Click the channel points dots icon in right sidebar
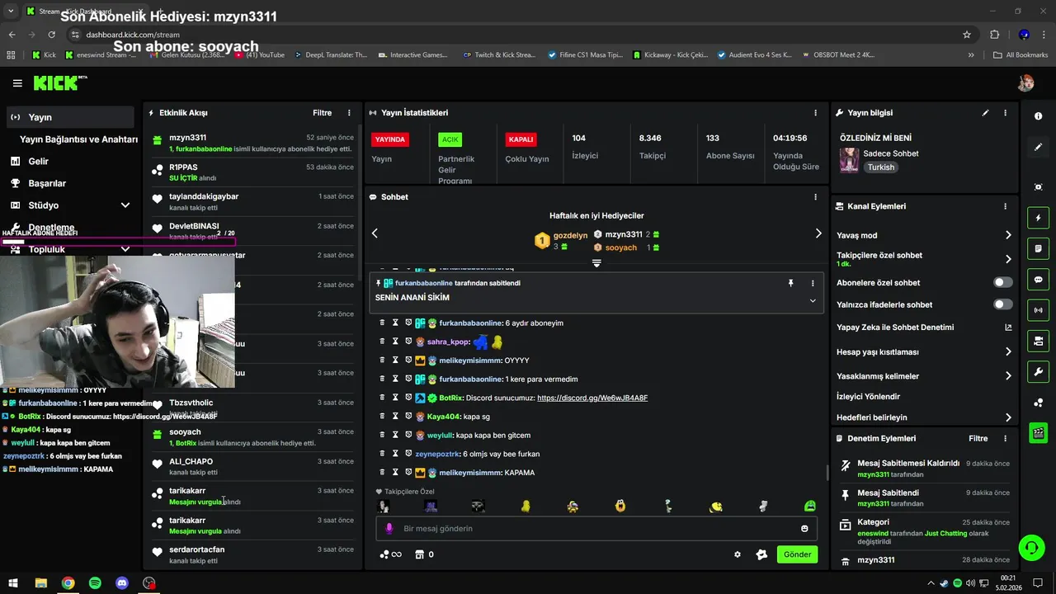Image resolution: width=1056 pixels, height=594 pixels. (1038, 403)
